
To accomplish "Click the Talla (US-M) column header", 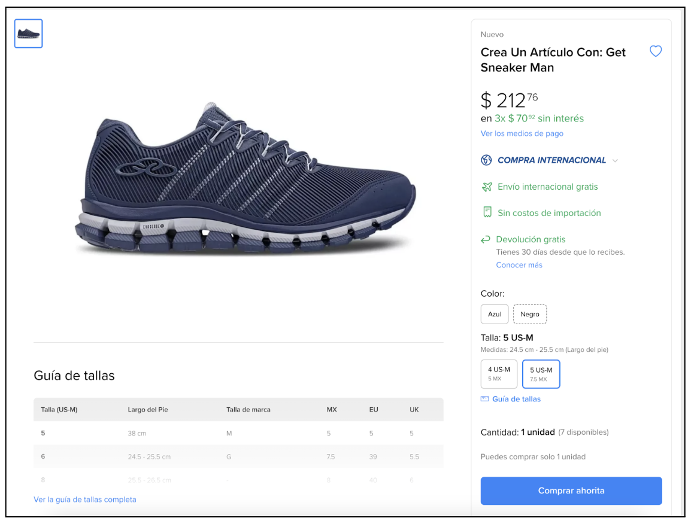I will 59,410.
